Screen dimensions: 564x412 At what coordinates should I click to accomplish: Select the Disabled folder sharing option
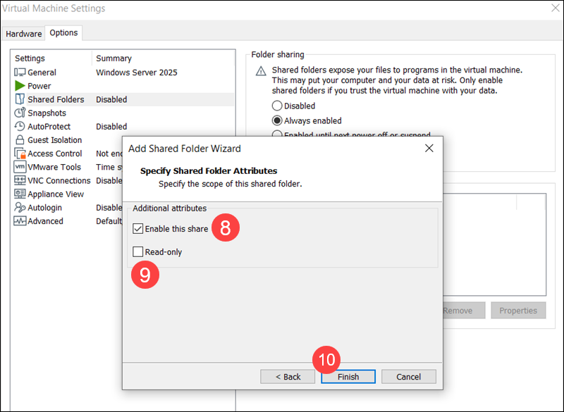pos(277,106)
